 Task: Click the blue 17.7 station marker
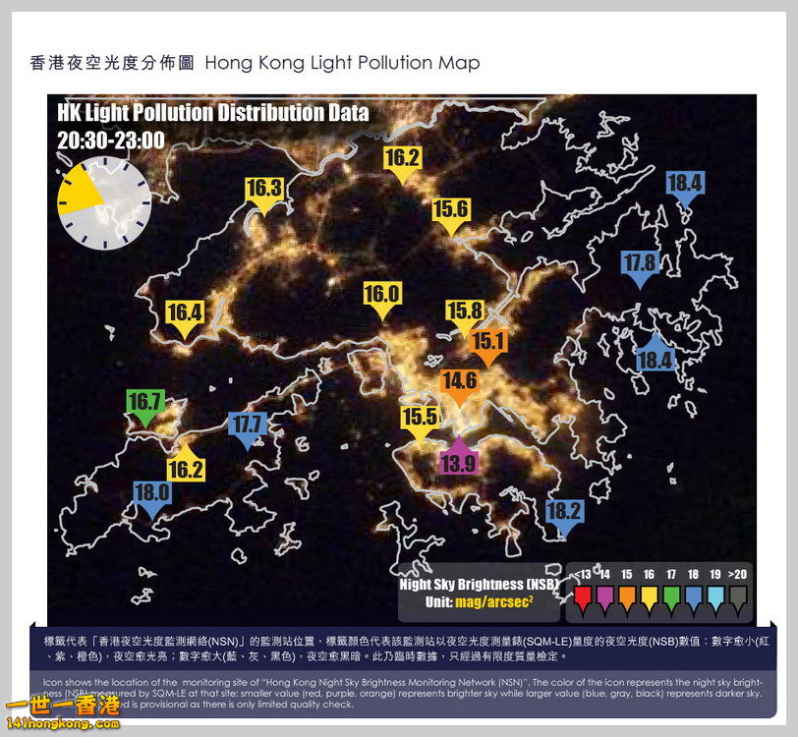(248, 427)
